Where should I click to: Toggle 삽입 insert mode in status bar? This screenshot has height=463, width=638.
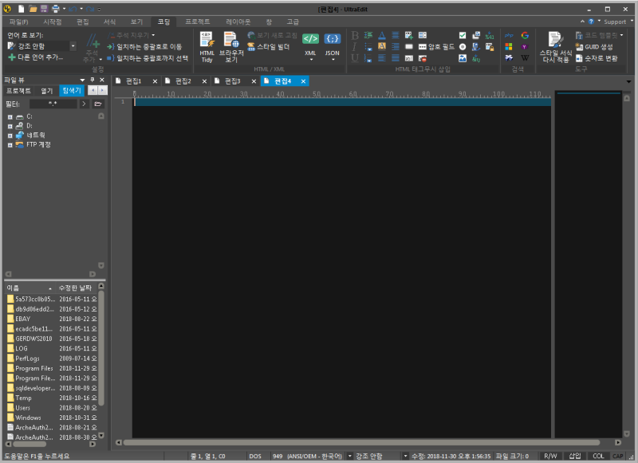pyautogui.click(x=574, y=456)
